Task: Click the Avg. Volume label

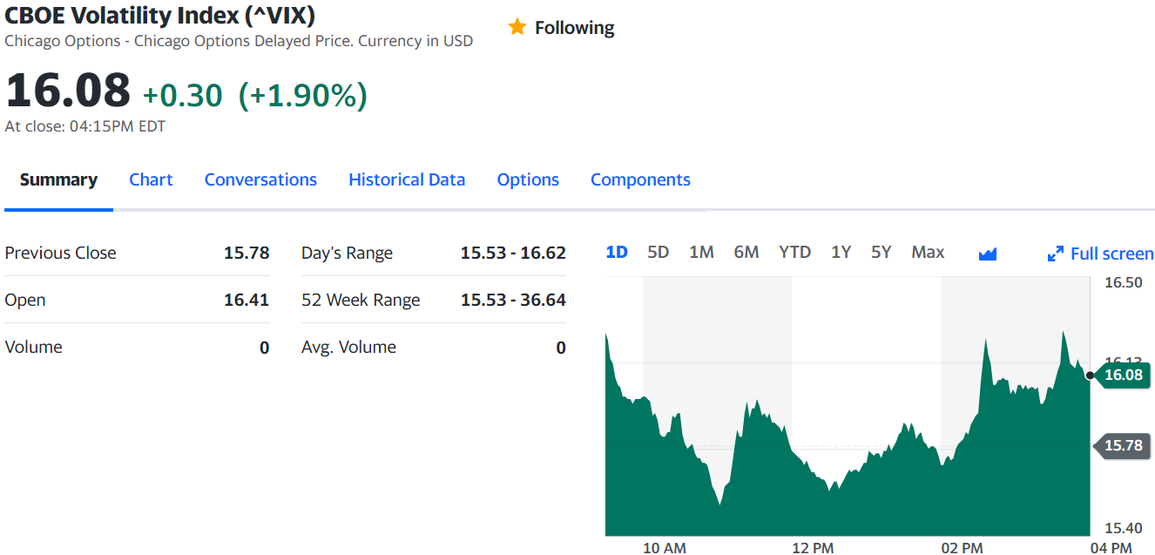Action: (348, 347)
